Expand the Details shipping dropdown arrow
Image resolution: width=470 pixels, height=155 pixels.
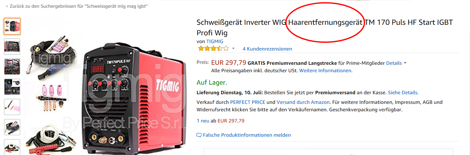pos(405,63)
